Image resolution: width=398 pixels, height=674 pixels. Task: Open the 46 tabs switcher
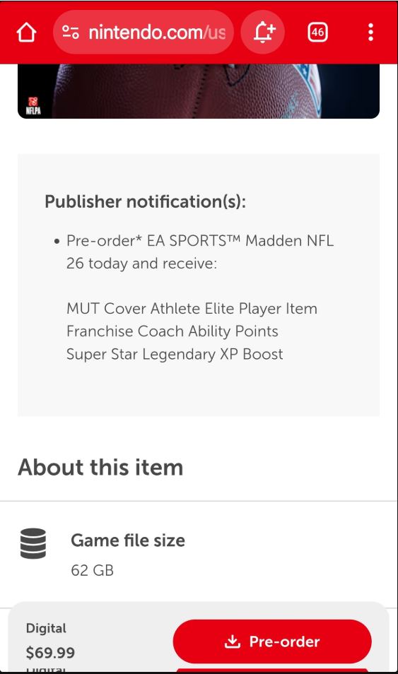pos(318,32)
